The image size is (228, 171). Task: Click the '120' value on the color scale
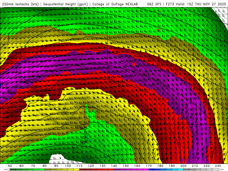tap(91, 166)
